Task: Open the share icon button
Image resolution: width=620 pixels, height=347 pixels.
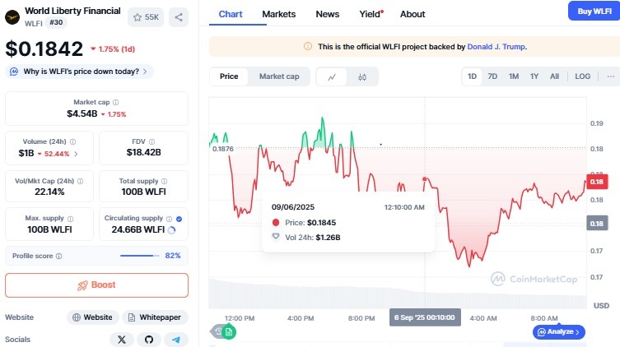Action: (x=179, y=17)
